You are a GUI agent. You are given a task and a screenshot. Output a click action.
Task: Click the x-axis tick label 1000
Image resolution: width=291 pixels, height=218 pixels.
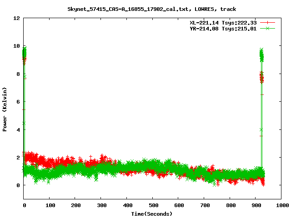pos(282,205)
